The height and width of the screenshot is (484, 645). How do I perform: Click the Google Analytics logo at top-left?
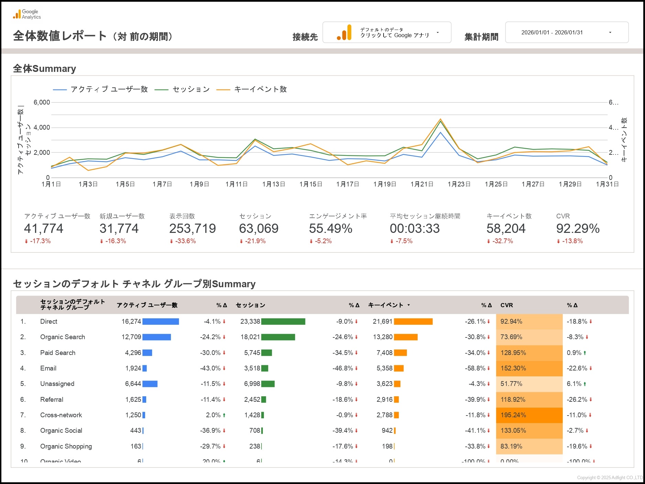[x=26, y=14]
